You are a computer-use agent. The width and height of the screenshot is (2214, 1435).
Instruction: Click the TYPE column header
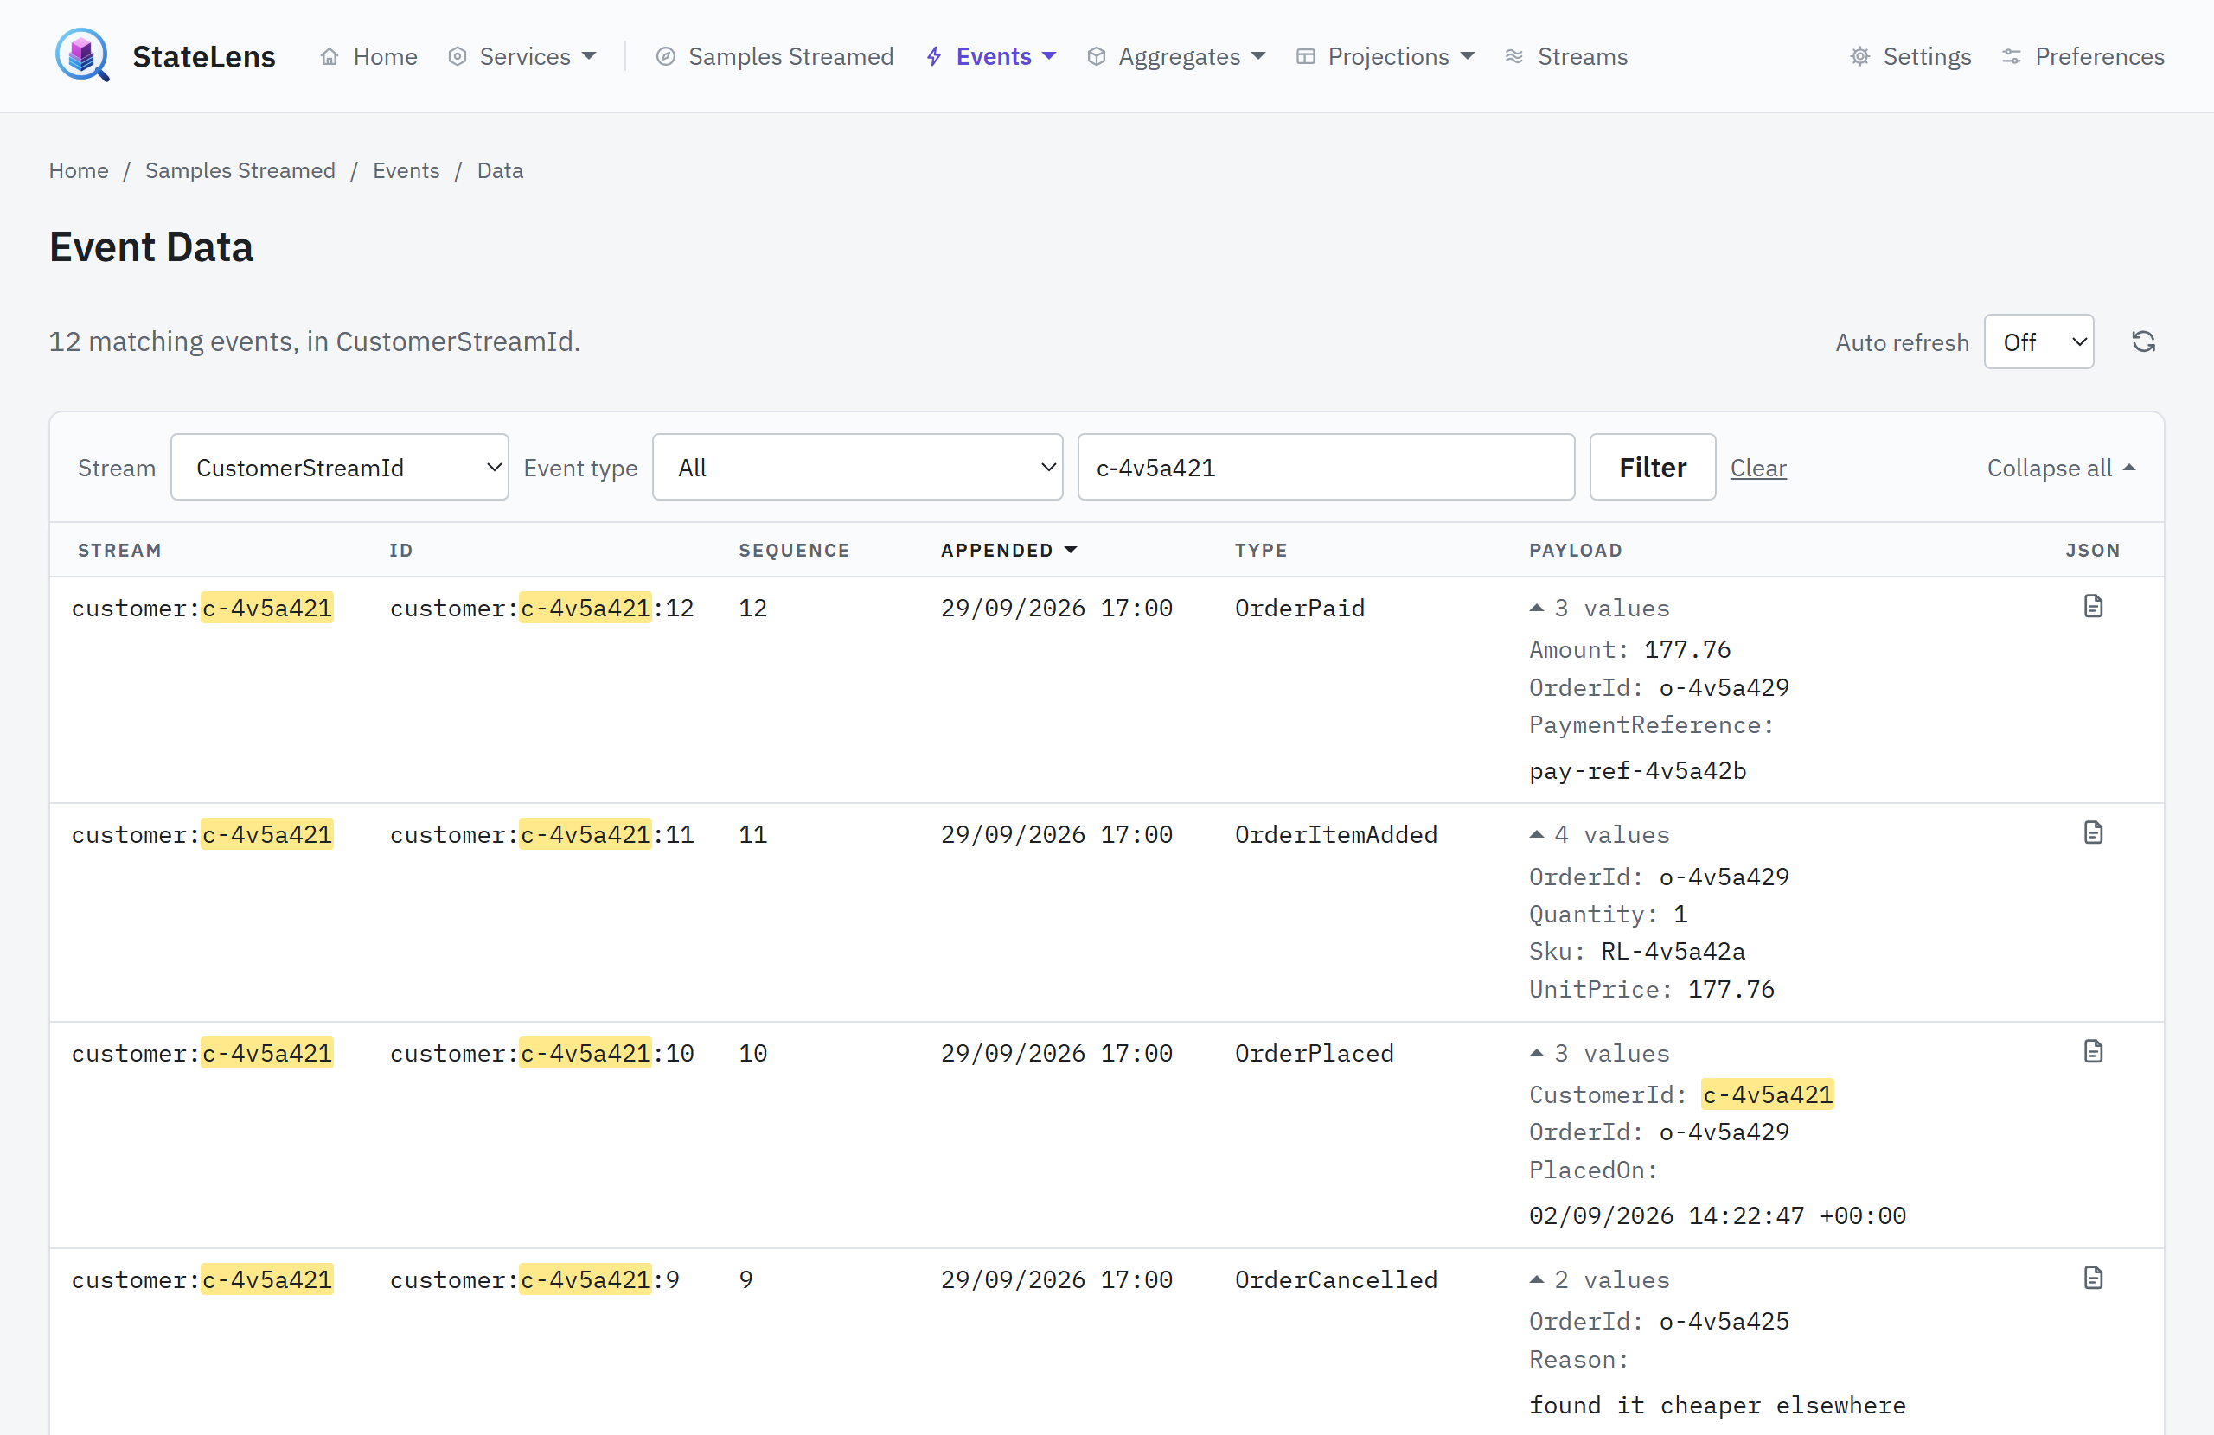point(1260,550)
